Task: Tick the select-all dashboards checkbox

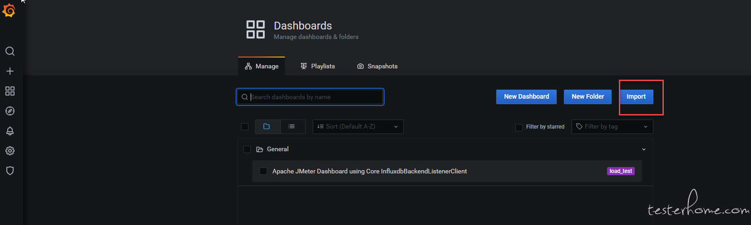Action: click(x=245, y=127)
